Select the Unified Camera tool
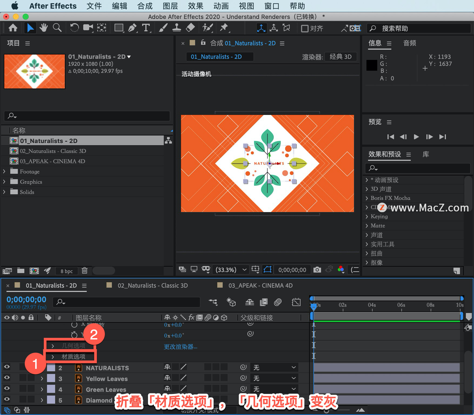Image resolution: width=474 pixels, height=415 pixels. click(88, 28)
